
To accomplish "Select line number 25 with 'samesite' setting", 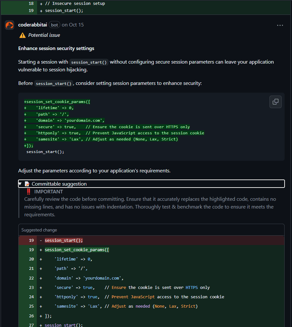I will (31, 306).
